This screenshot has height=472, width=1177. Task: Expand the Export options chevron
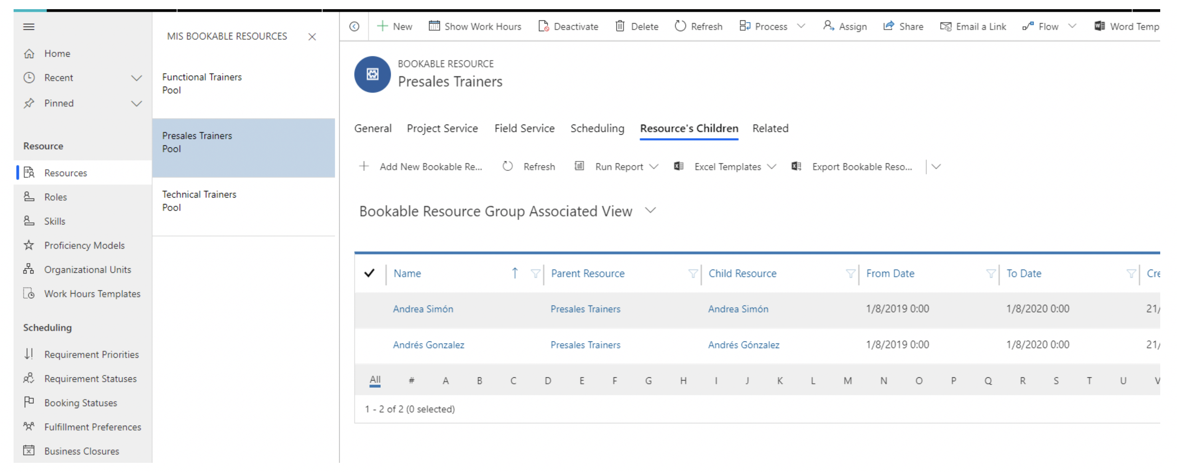click(x=936, y=167)
